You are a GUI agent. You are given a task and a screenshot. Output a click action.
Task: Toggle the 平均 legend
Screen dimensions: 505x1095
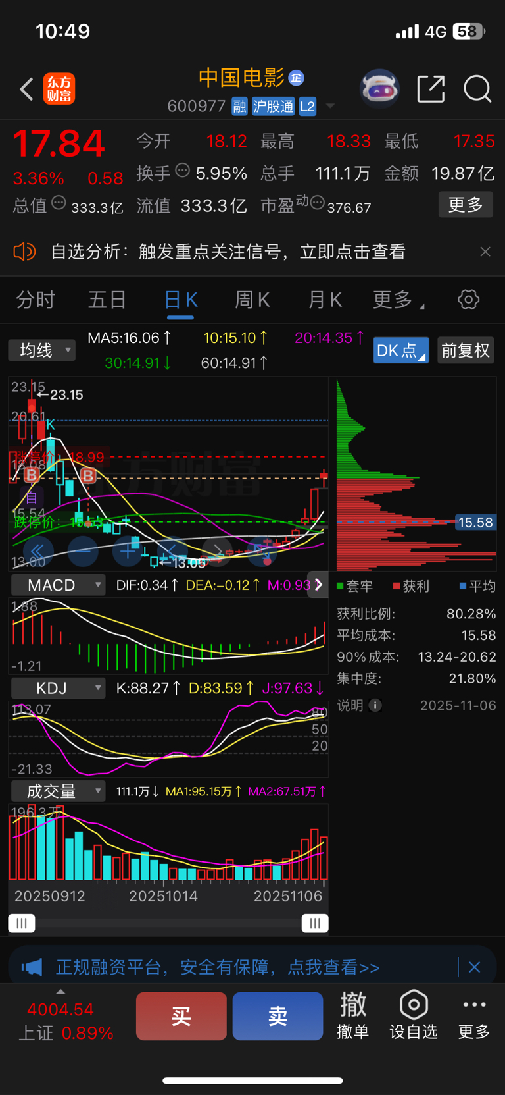click(477, 586)
